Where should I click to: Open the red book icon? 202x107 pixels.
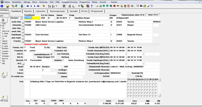pos(115,6)
